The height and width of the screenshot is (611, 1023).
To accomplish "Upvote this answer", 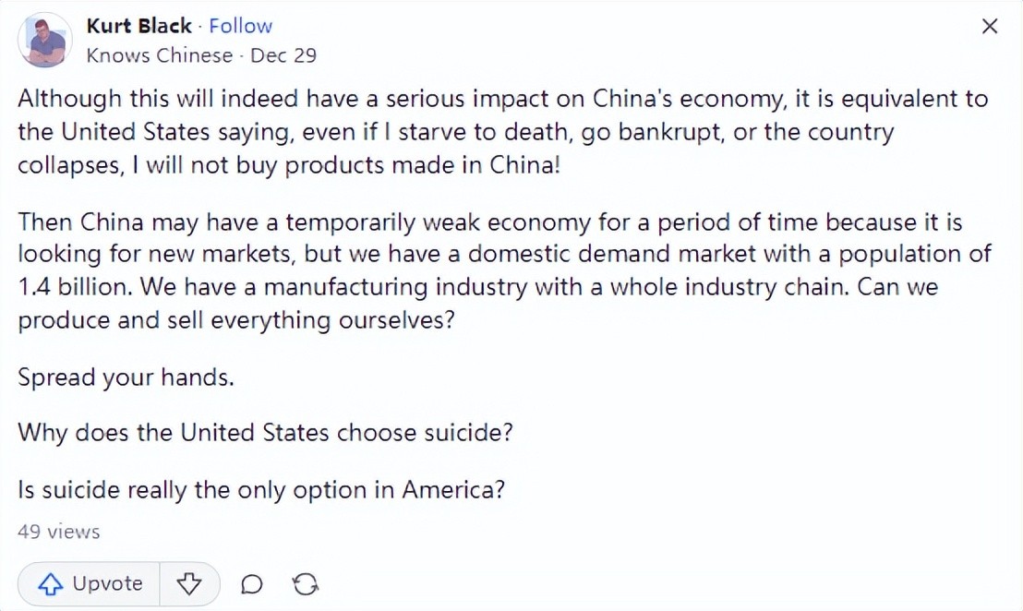I will [x=90, y=583].
